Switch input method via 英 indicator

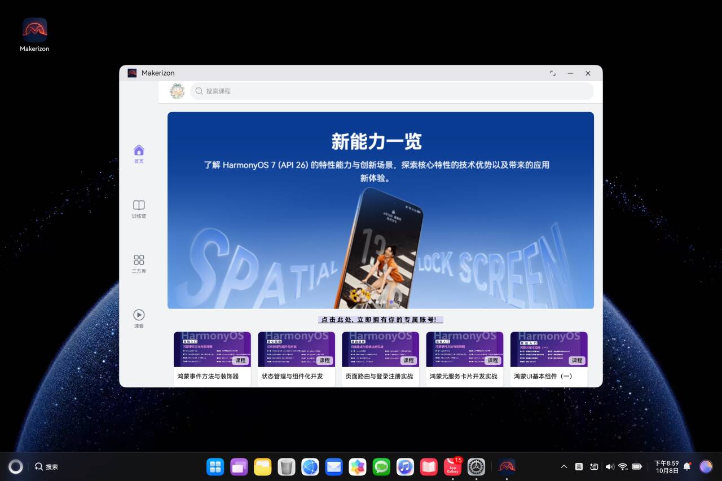(x=579, y=467)
